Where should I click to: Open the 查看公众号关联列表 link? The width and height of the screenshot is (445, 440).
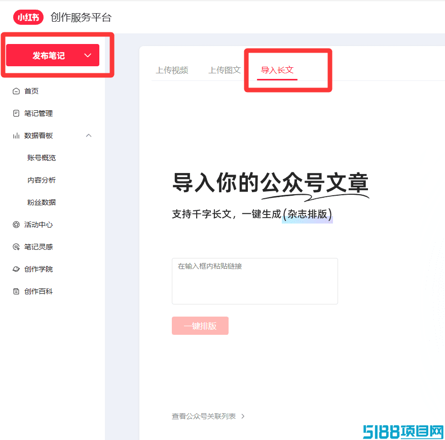(x=204, y=416)
